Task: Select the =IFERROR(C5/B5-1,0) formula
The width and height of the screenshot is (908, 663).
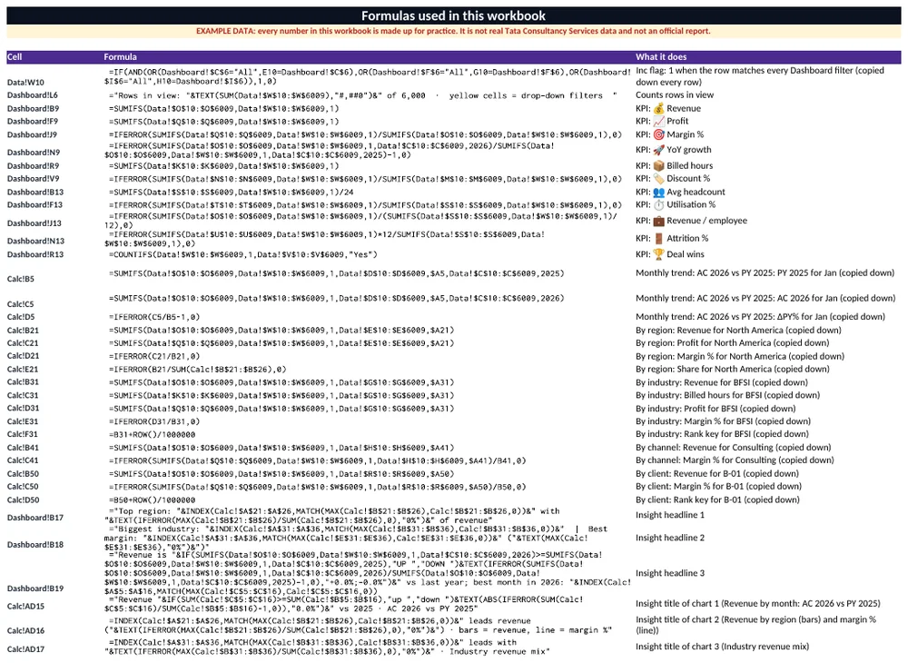Action: 154,317
